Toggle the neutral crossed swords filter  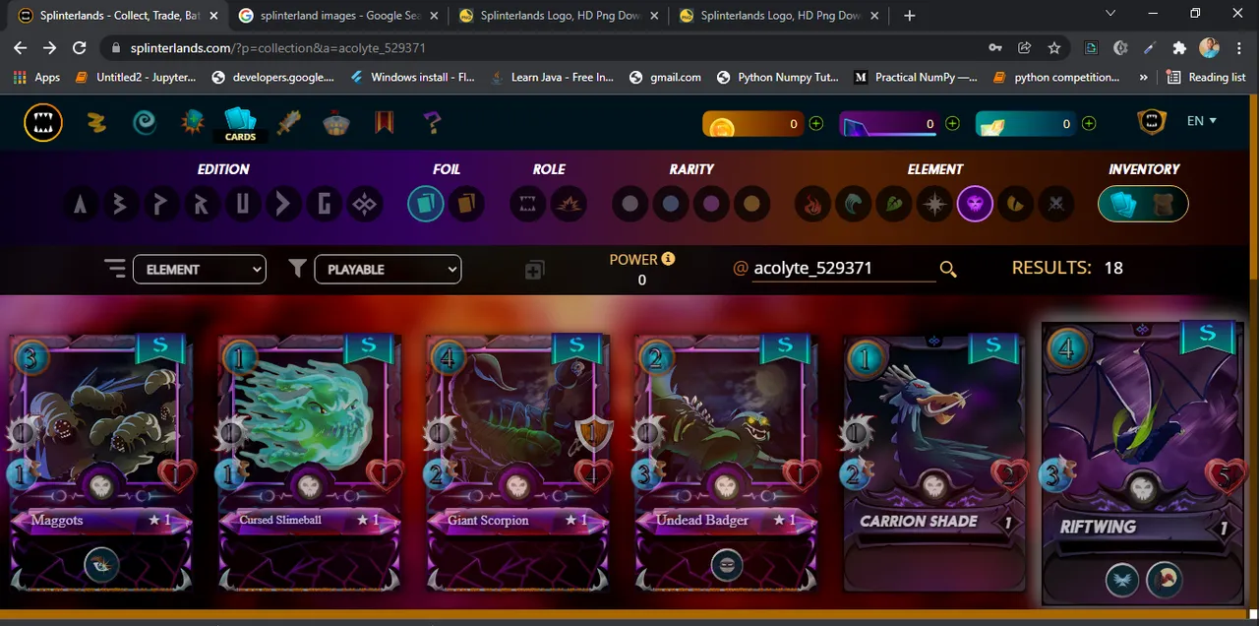1056,205
